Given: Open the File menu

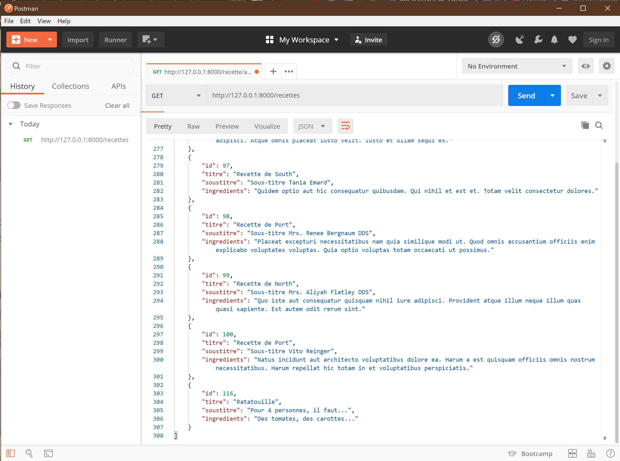Looking at the screenshot, I should (x=9, y=21).
